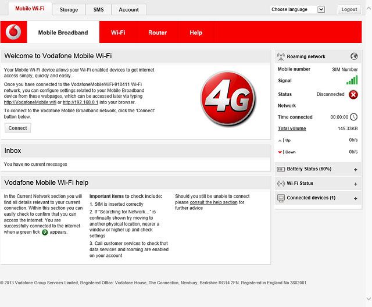Open the http://VodafoneMobile.wifi link
Viewport: 372px width, 307px height.
coord(30,102)
